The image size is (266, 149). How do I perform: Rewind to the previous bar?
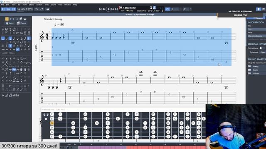104,9
